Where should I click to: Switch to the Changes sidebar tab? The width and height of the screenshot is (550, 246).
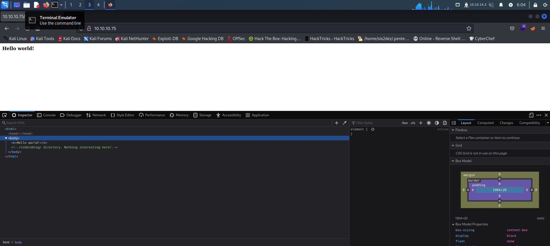pos(506,123)
